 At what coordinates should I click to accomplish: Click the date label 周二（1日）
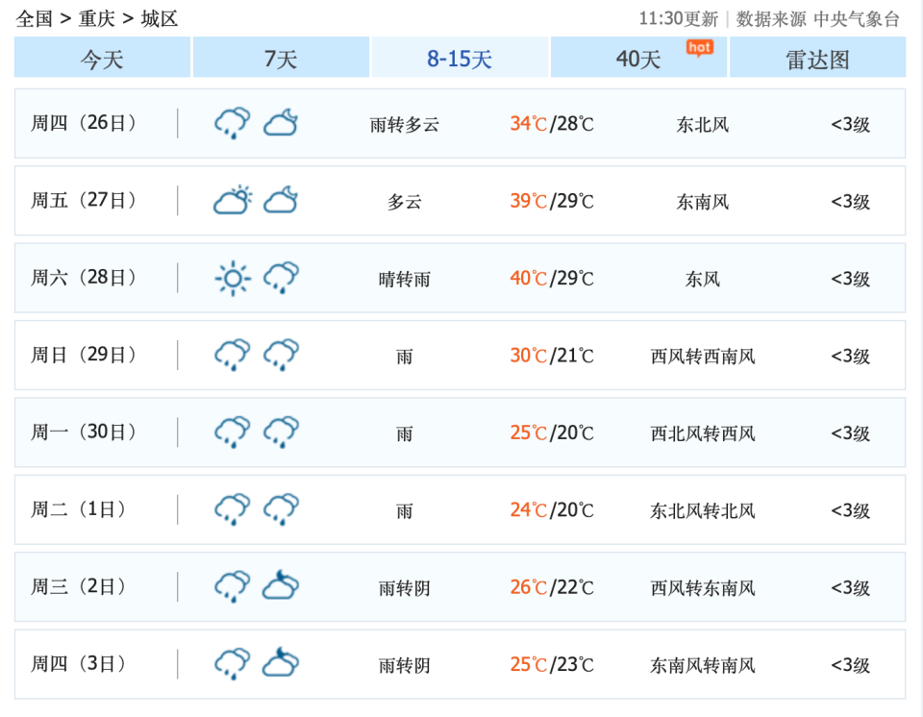(78, 509)
